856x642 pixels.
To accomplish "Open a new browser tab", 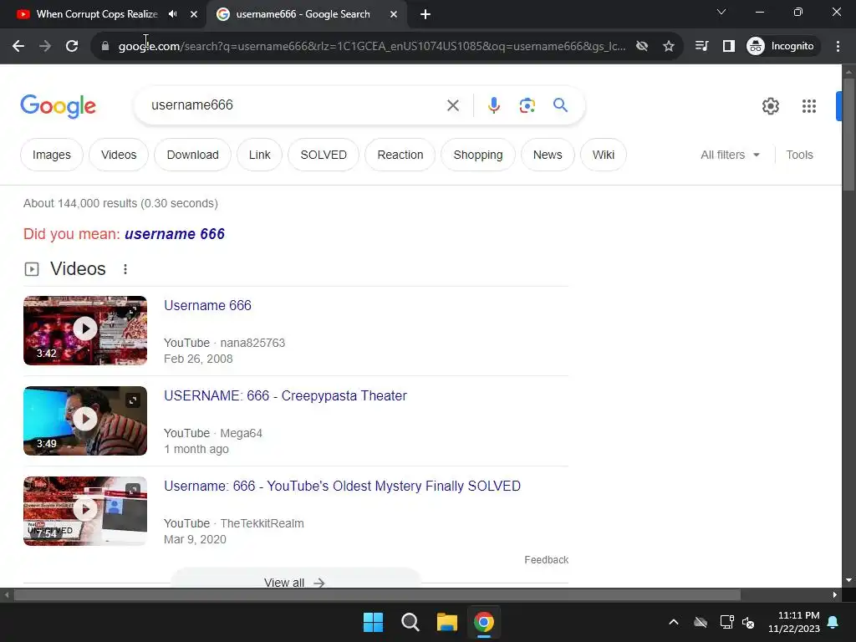I will (x=425, y=15).
